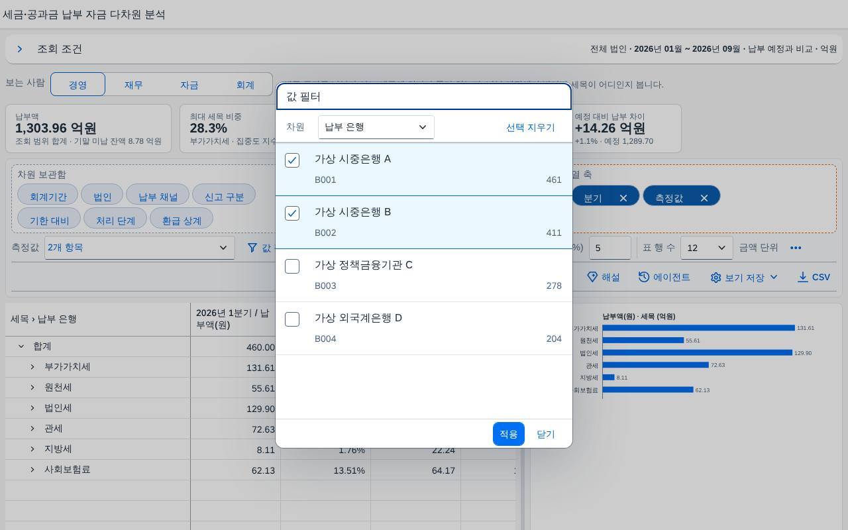Select the 회계기간 dimension chip
Screen dimensions: 848x530
48,195
